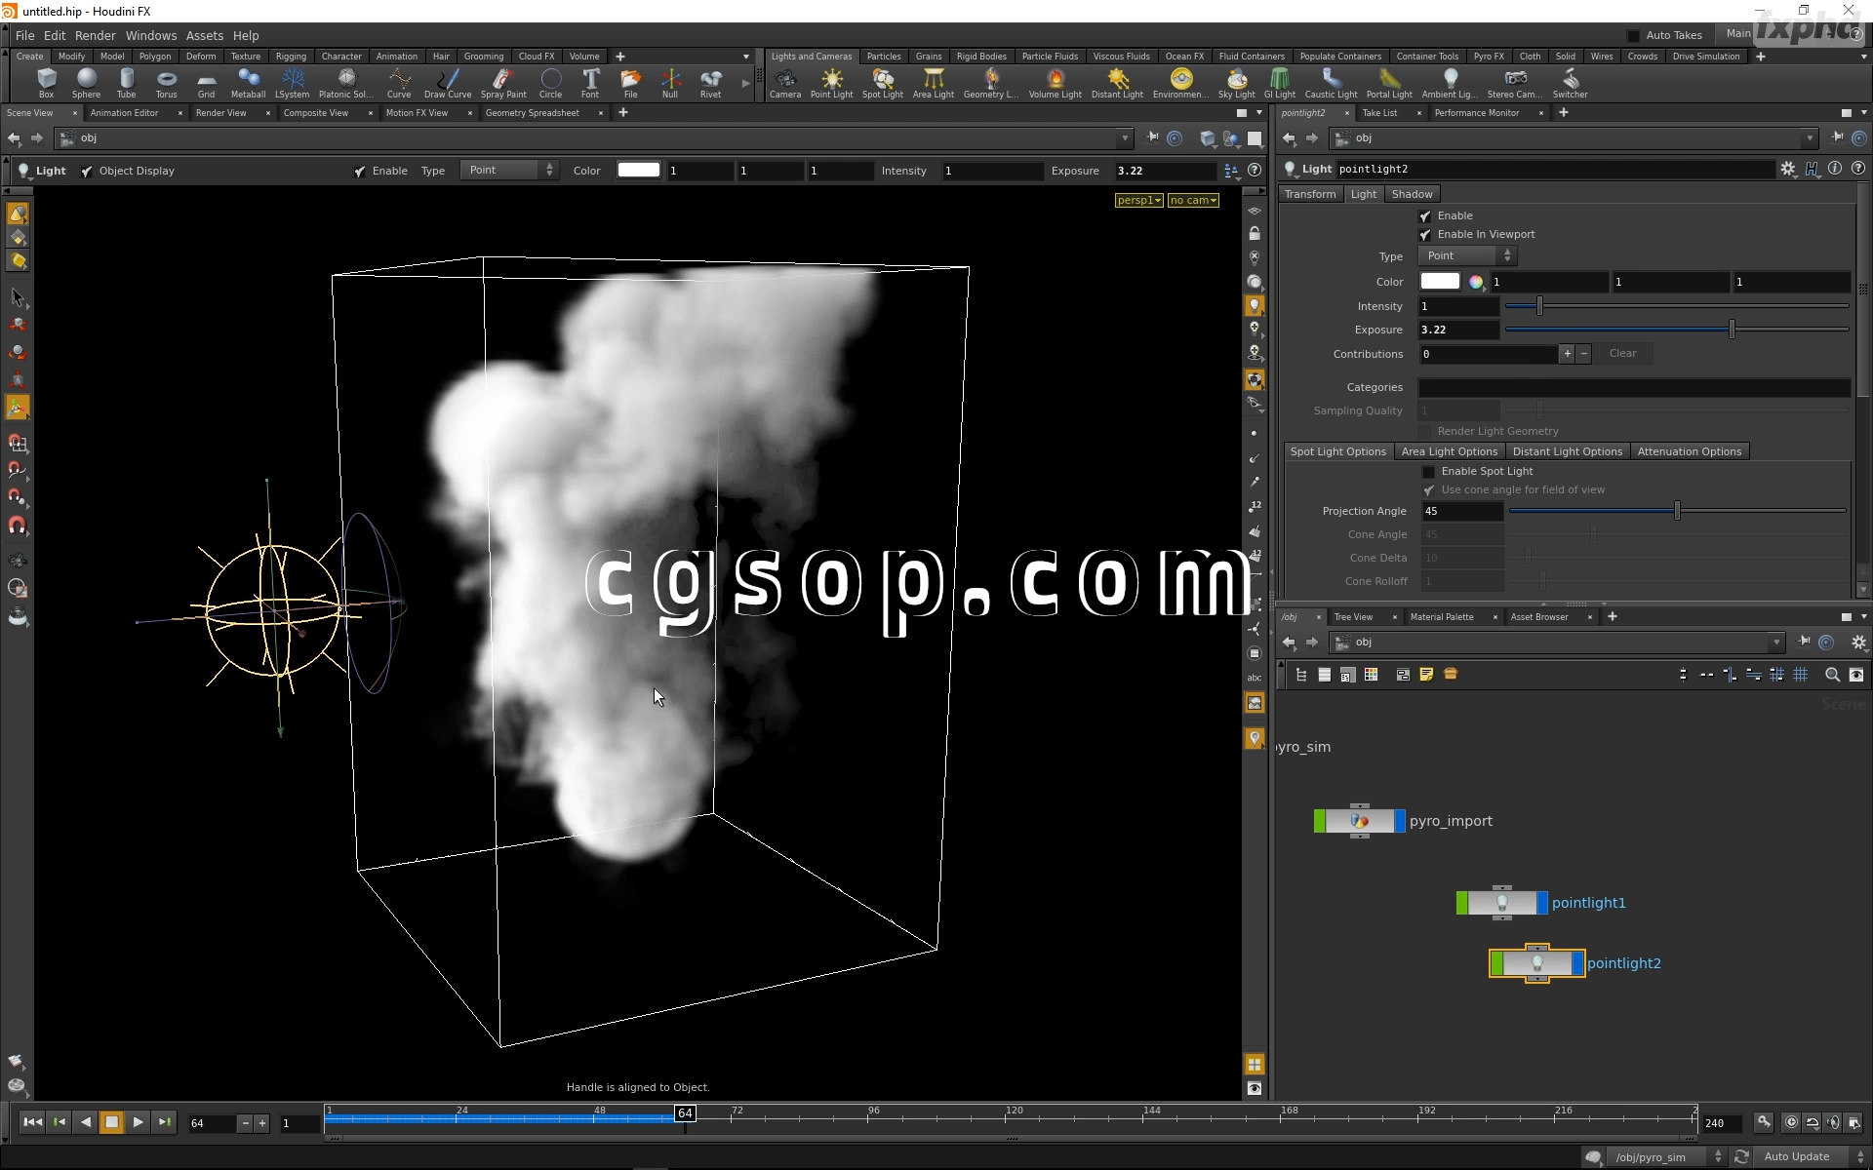
Task: Jump to first frame button
Action: [x=32, y=1122]
